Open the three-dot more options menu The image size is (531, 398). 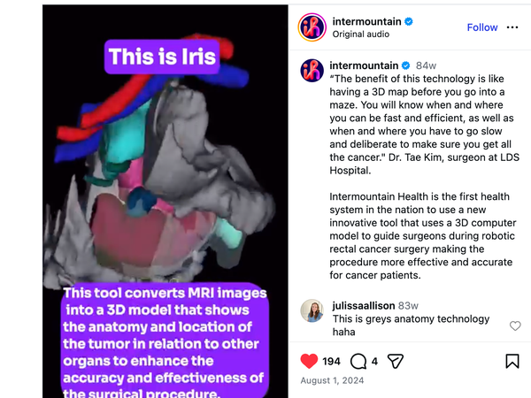(512, 27)
